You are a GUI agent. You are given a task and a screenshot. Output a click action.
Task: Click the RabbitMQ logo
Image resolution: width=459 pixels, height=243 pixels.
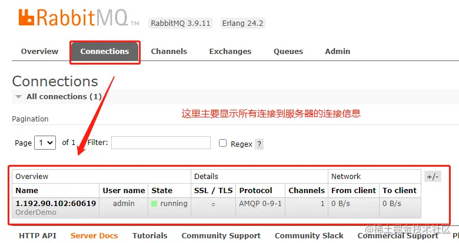[x=79, y=18]
